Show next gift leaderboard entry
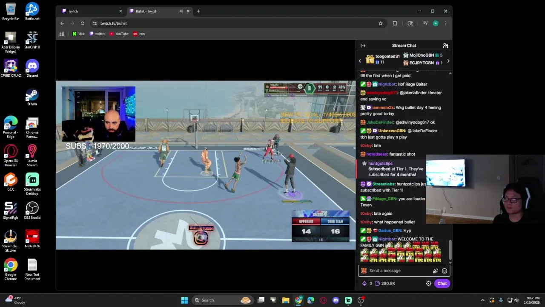 point(448,61)
